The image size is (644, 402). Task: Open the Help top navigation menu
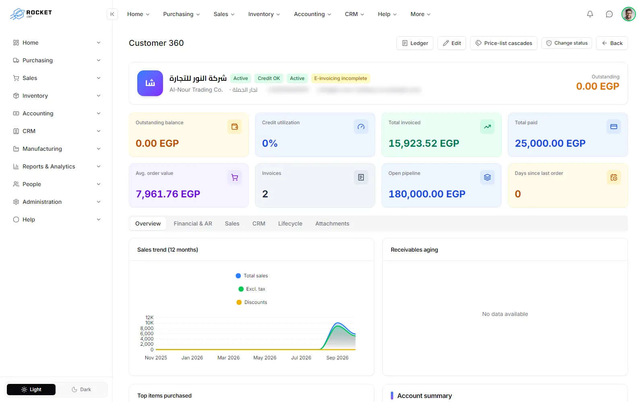(387, 14)
